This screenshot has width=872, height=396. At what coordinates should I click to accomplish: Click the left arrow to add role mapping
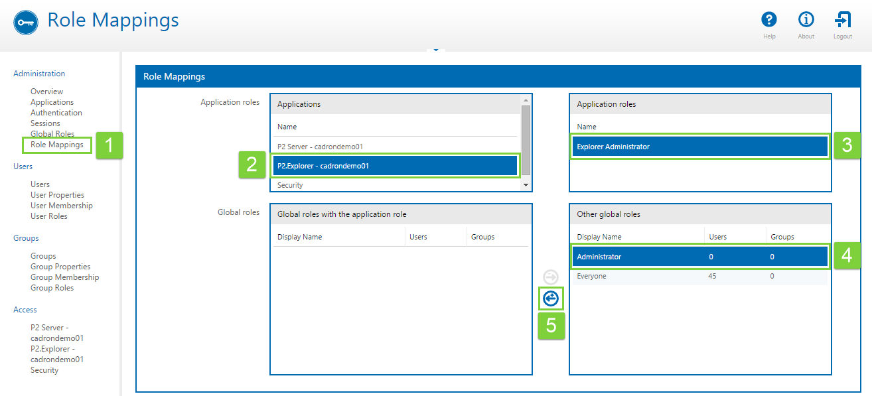(551, 299)
